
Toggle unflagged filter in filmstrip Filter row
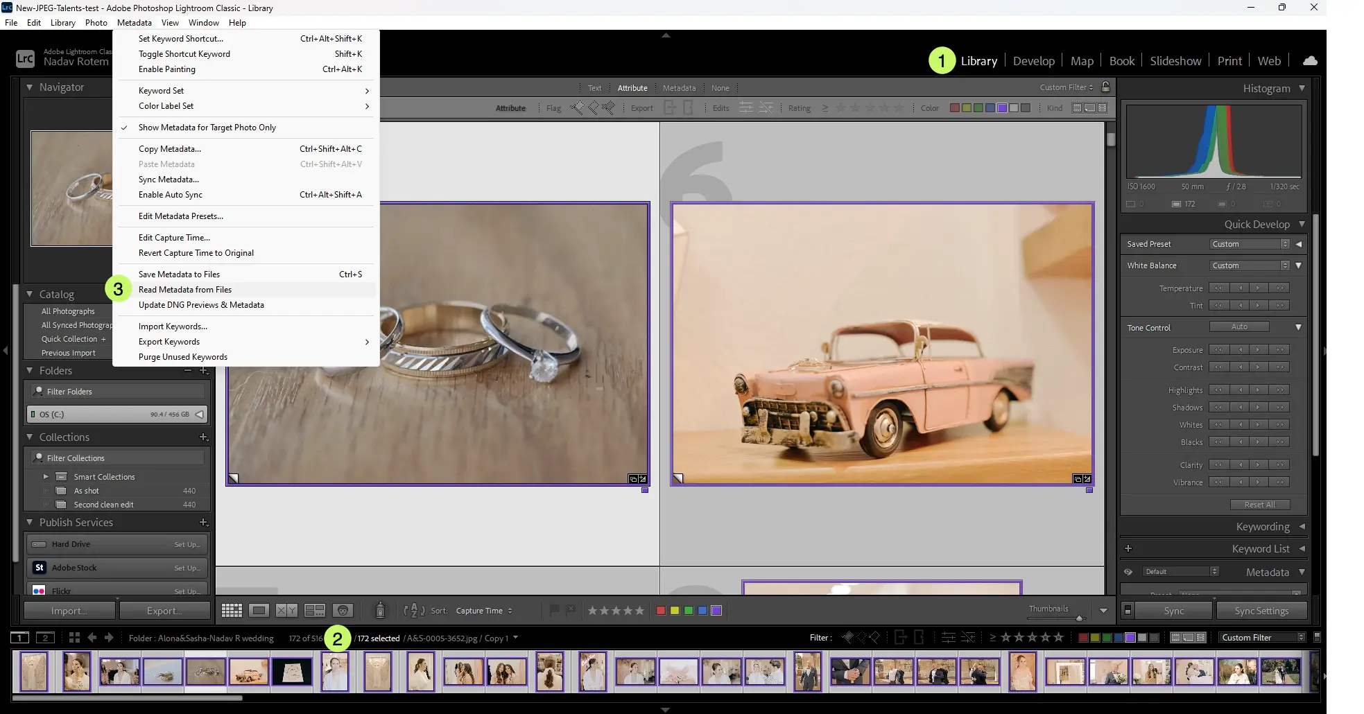click(x=861, y=637)
